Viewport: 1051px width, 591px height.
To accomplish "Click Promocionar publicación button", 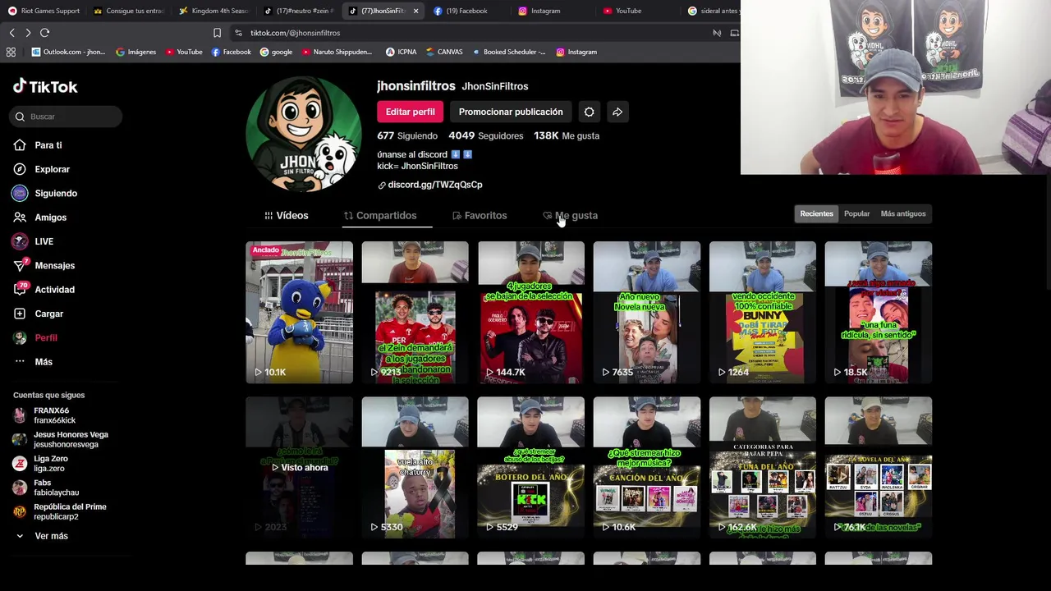I will (x=511, y=112).
